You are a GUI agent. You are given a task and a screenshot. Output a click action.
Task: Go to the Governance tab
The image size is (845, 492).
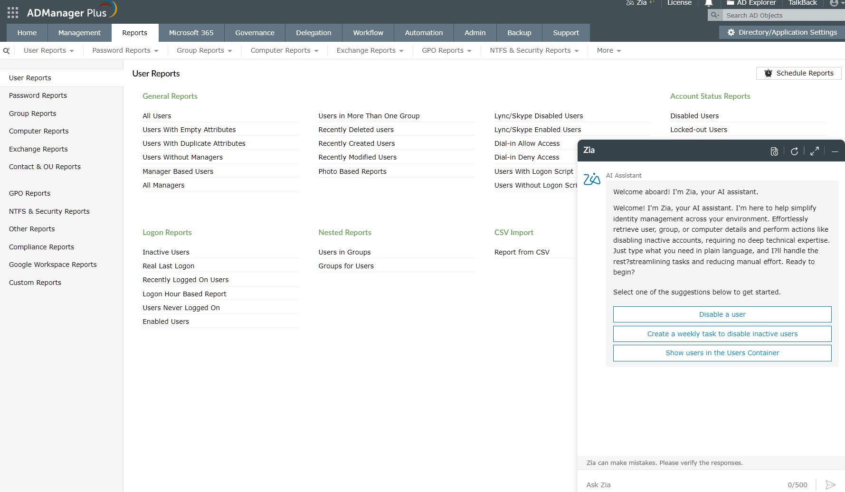[x=255, y=33]
